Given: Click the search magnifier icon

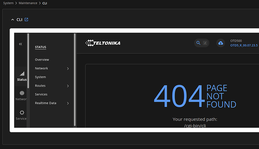Looking at the screenshot, I should tap(199, 43).
